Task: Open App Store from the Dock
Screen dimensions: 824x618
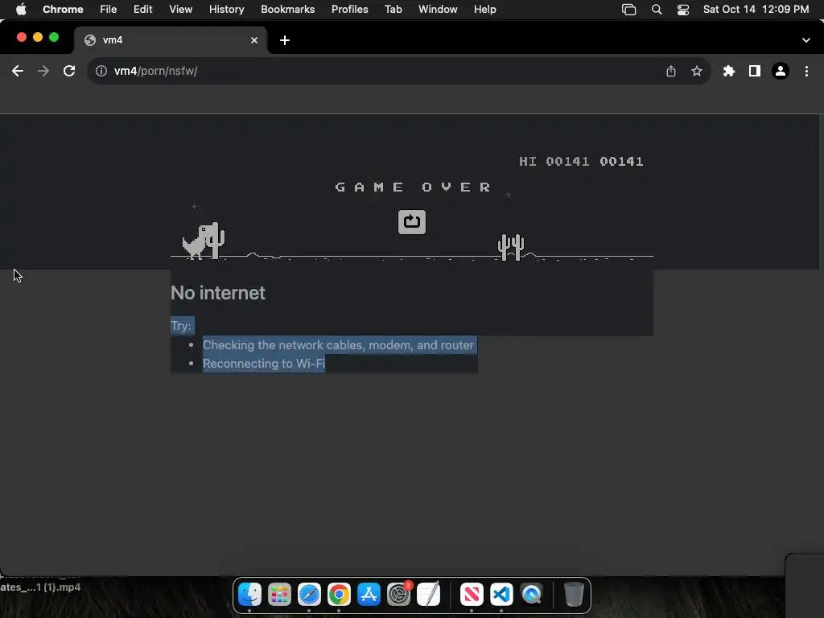Action: pyautogui.click(x=369, y=595)
